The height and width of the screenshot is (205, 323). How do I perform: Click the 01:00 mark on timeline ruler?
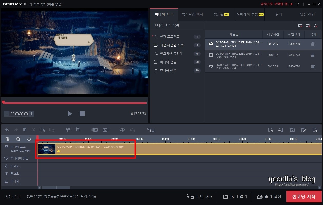point(191,139)
